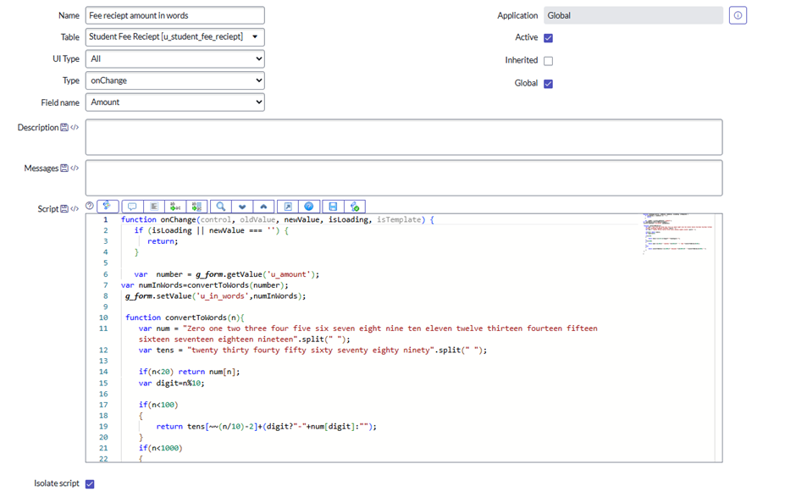796x497 pixels.
Task: Toggle the Isolate script checkbox
Action: (x=90, y=484)
